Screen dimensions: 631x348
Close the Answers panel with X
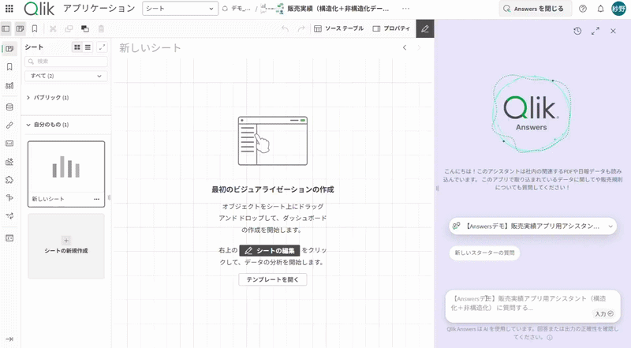click(613, 31)
